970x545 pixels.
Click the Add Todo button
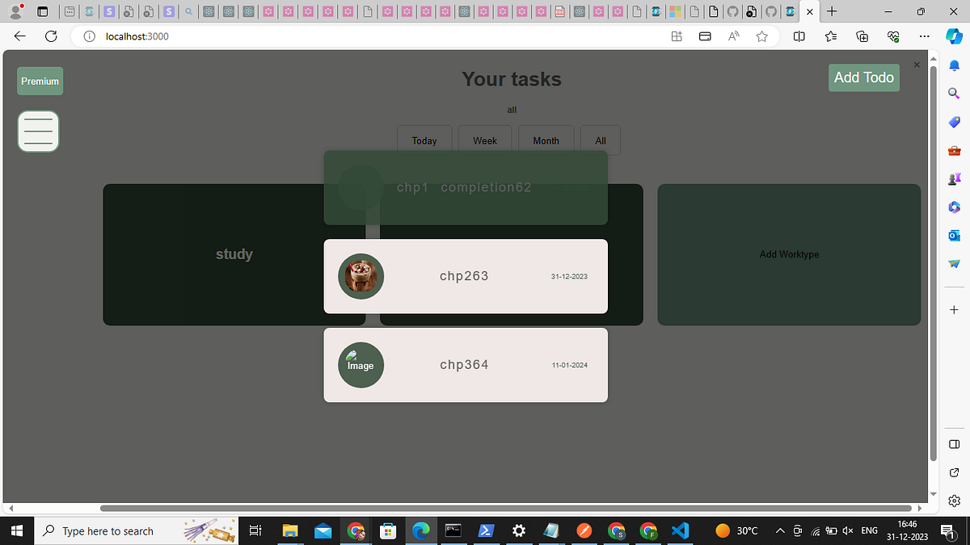[863, 78]
